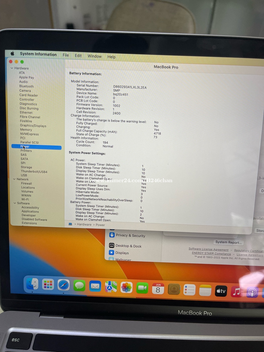
Task: Select Disc Burning in the sidebar
Action: [x=29, y=108]
